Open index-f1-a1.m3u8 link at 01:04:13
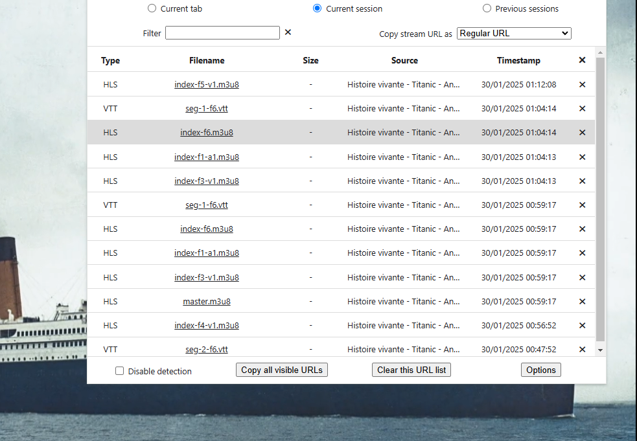The image size is (637, 441). [x=207, y=157]
